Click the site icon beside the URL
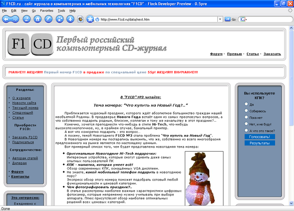Viewport: 294px width, 211px height. (x=97, y=19)
